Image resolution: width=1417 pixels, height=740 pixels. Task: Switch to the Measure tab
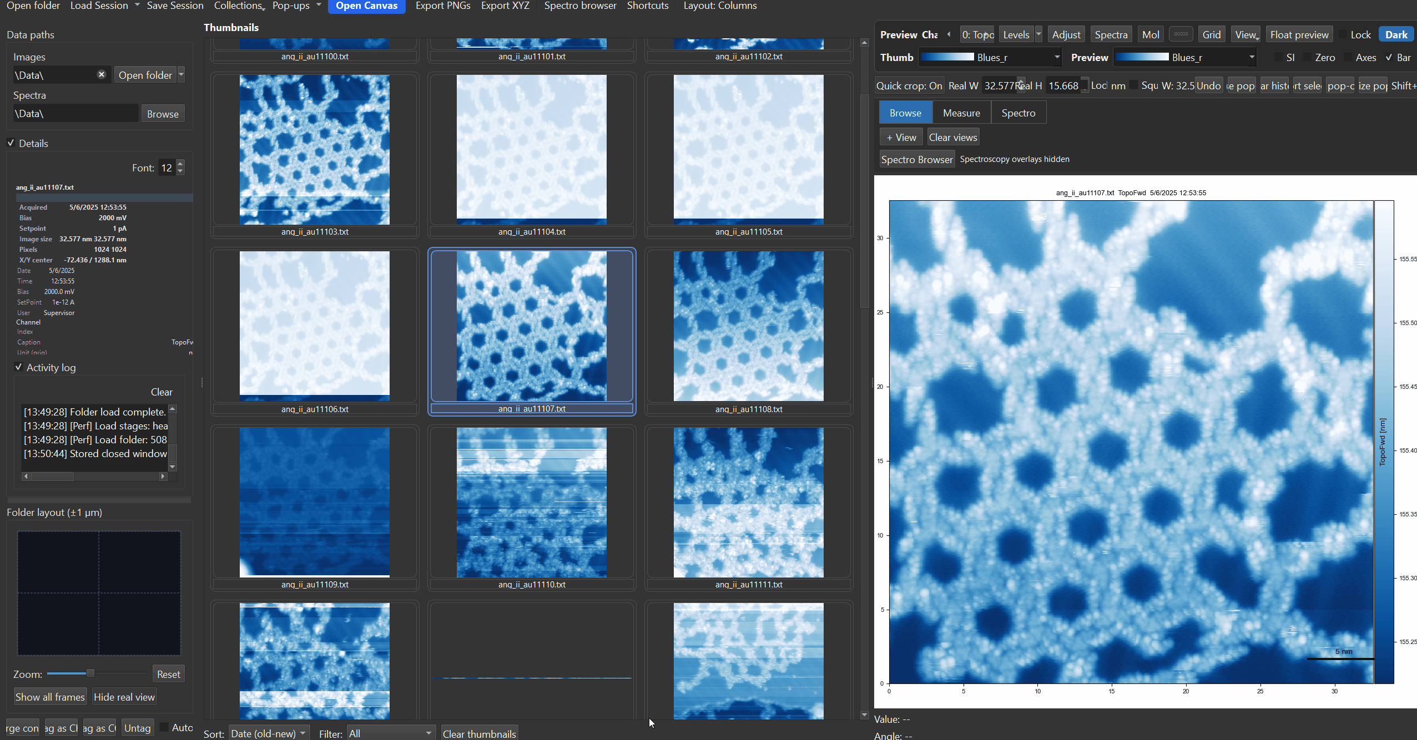[x=961, y=112]
